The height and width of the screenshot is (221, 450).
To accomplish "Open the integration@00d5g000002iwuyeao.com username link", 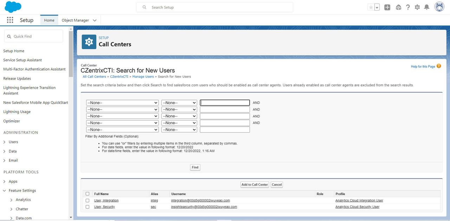I will (x=200, y=201).
